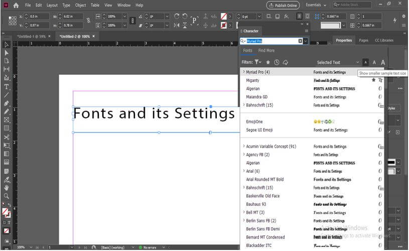Select the Selection tool
The width and height of the screenshot is (409, 251).
6,44
